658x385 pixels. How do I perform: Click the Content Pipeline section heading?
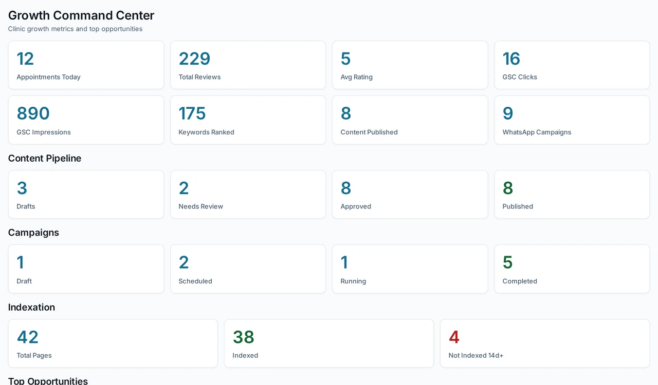click(x=45, y=158)
